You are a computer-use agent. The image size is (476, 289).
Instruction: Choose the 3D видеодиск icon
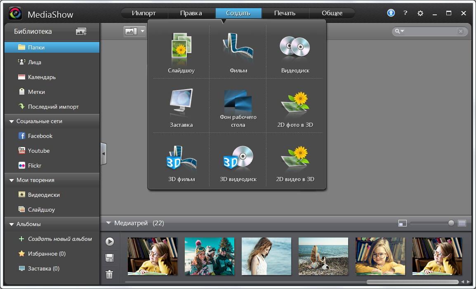click(238, 157)
